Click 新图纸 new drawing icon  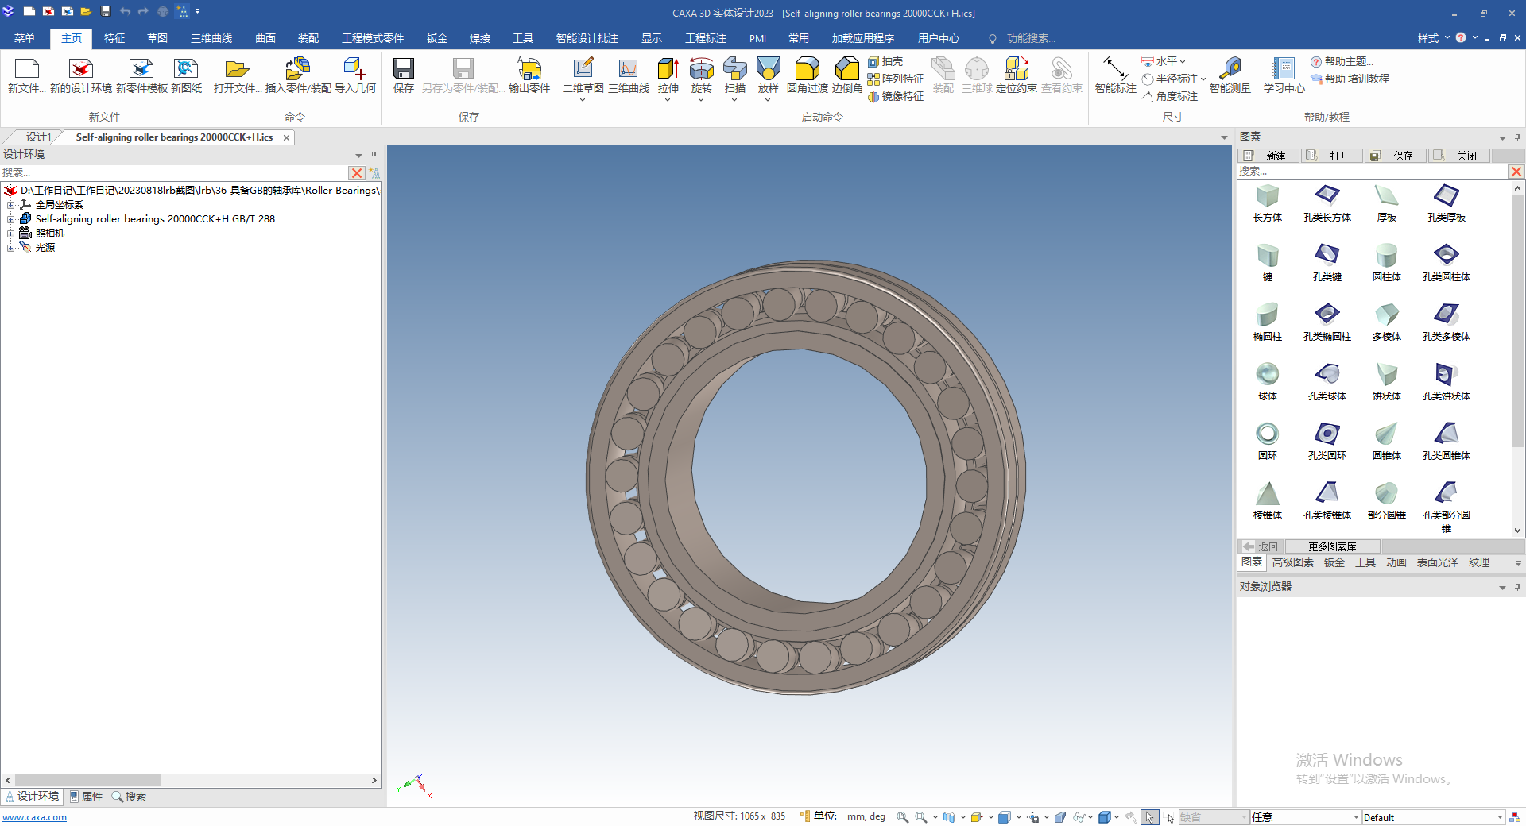coord(186,75)
